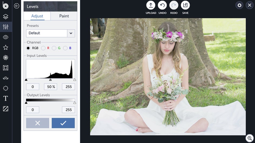This screenshot has width=255, height=143.
Task: Click the input levels black point handle
Action: pyautogui.click(x=26, y=80)
